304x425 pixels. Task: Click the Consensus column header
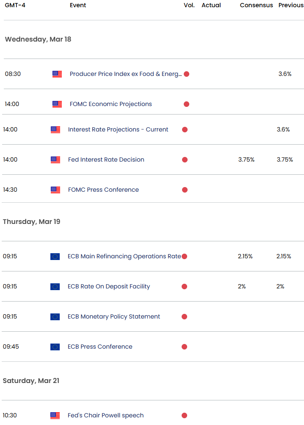coord(256,6)
